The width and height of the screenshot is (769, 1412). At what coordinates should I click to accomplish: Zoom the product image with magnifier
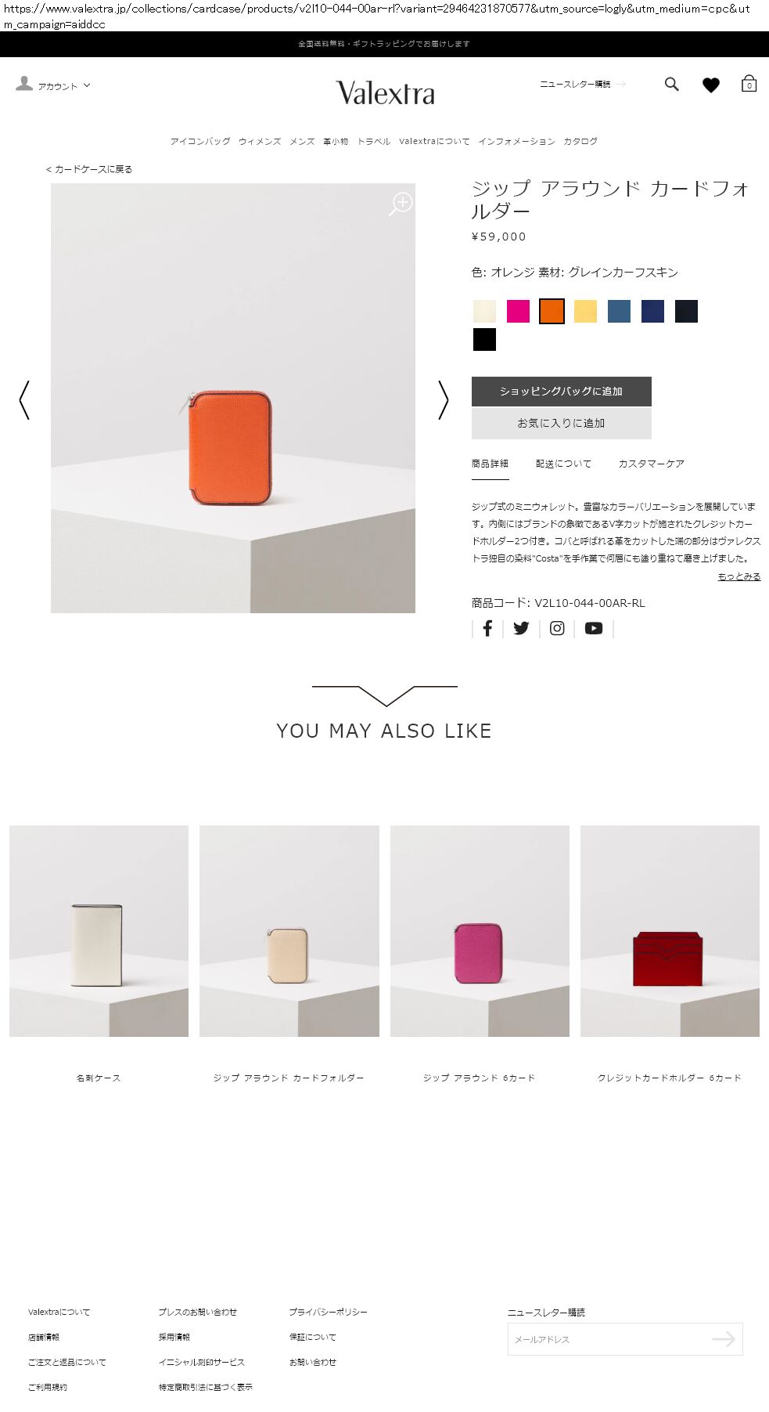(401, 204)
